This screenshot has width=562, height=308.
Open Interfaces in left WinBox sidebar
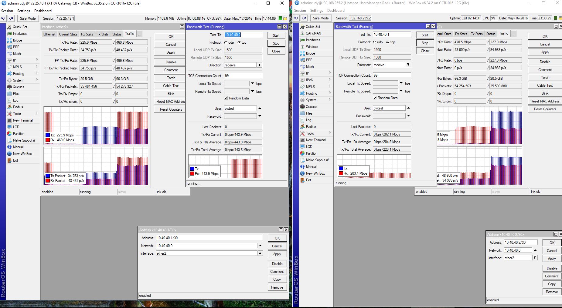pyautogui.click(x=20, y=34)
